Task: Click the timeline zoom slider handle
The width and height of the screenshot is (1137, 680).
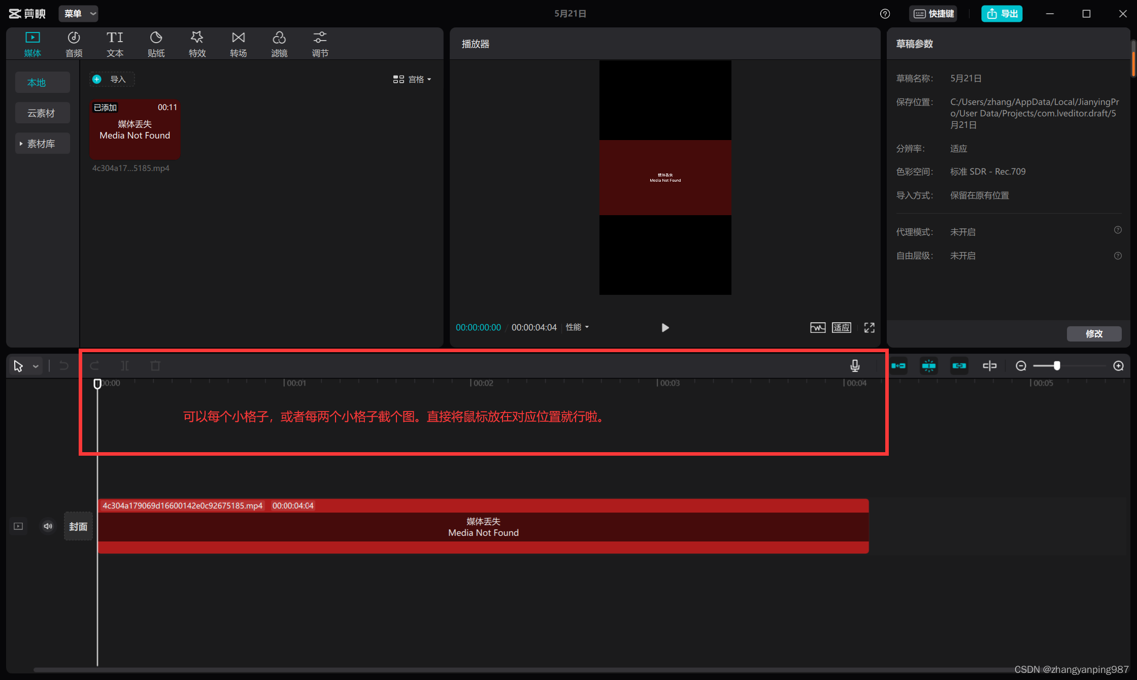Action: click(x=1057, y=366)
